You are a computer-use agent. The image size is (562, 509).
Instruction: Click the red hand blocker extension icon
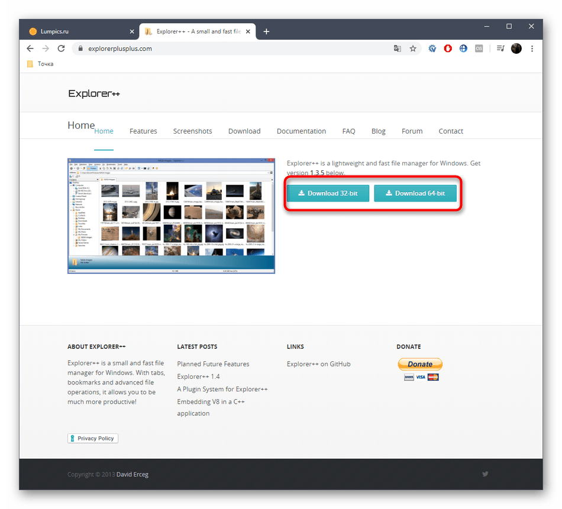(448, 48)
